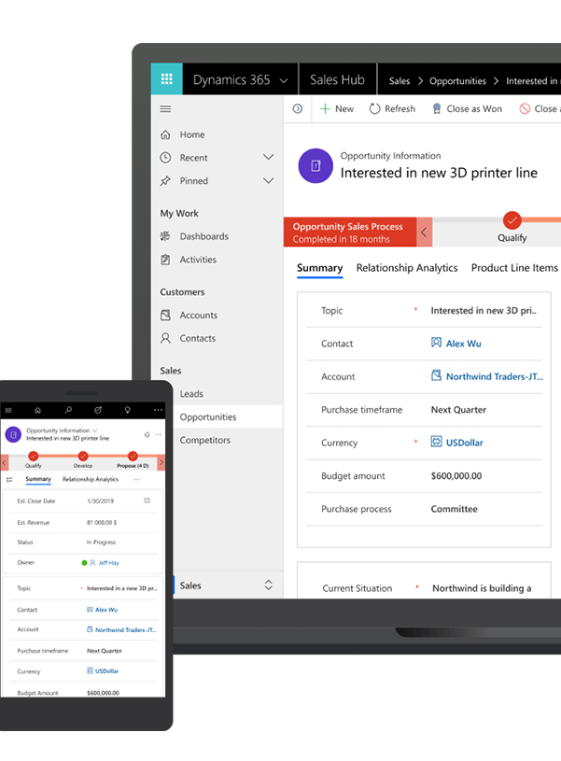Expand Opportunity Information form selector chevron on phone
Image resolution: width=561 pixels, height=761 pixels.
point(95,430)
